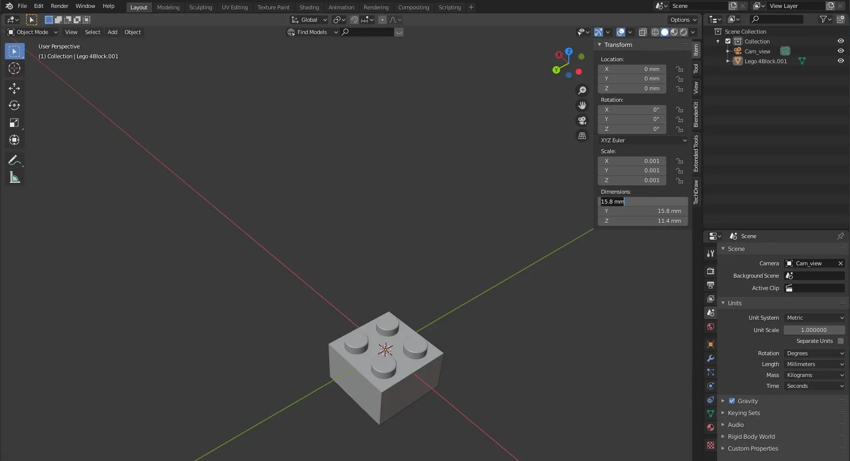Toggle visibility of Lego 4Block.001
The image size is (850, 461).
[x=840, y=61]
